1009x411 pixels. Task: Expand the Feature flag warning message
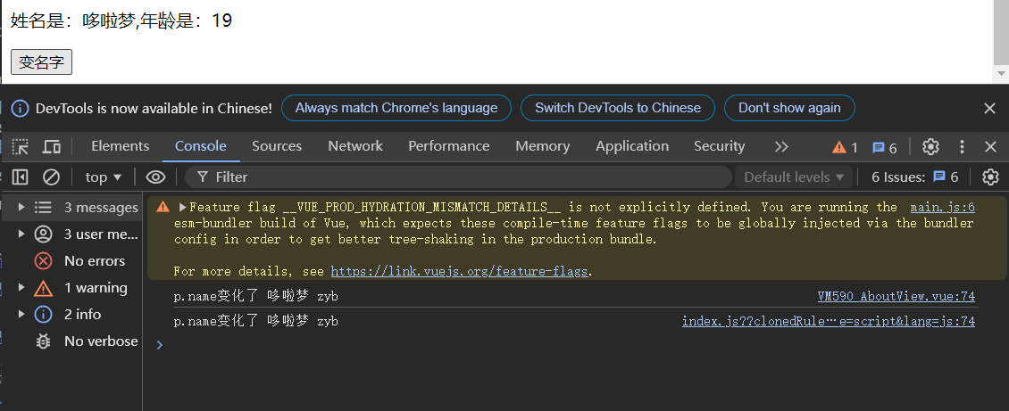tap(183, 207)
